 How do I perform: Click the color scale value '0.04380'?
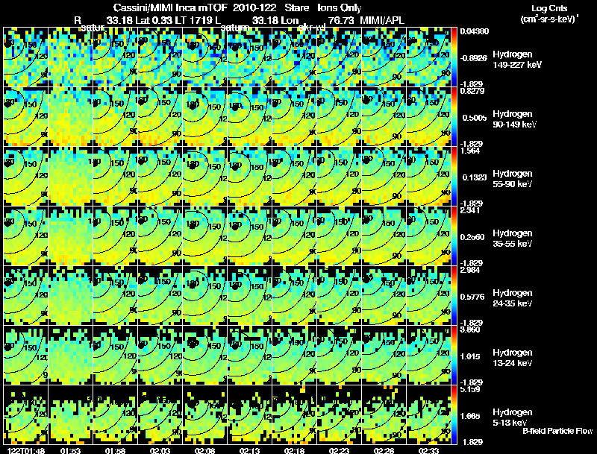click(475, 31)
